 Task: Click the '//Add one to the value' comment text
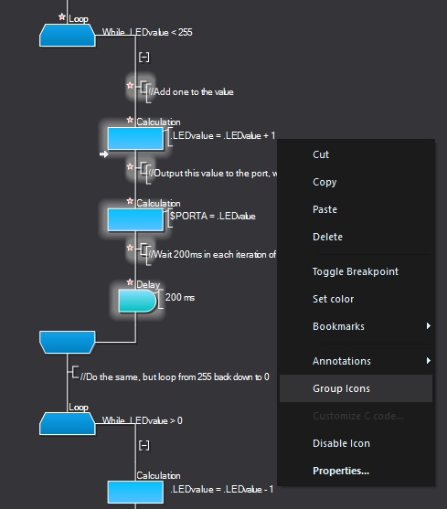coord(191,92)
